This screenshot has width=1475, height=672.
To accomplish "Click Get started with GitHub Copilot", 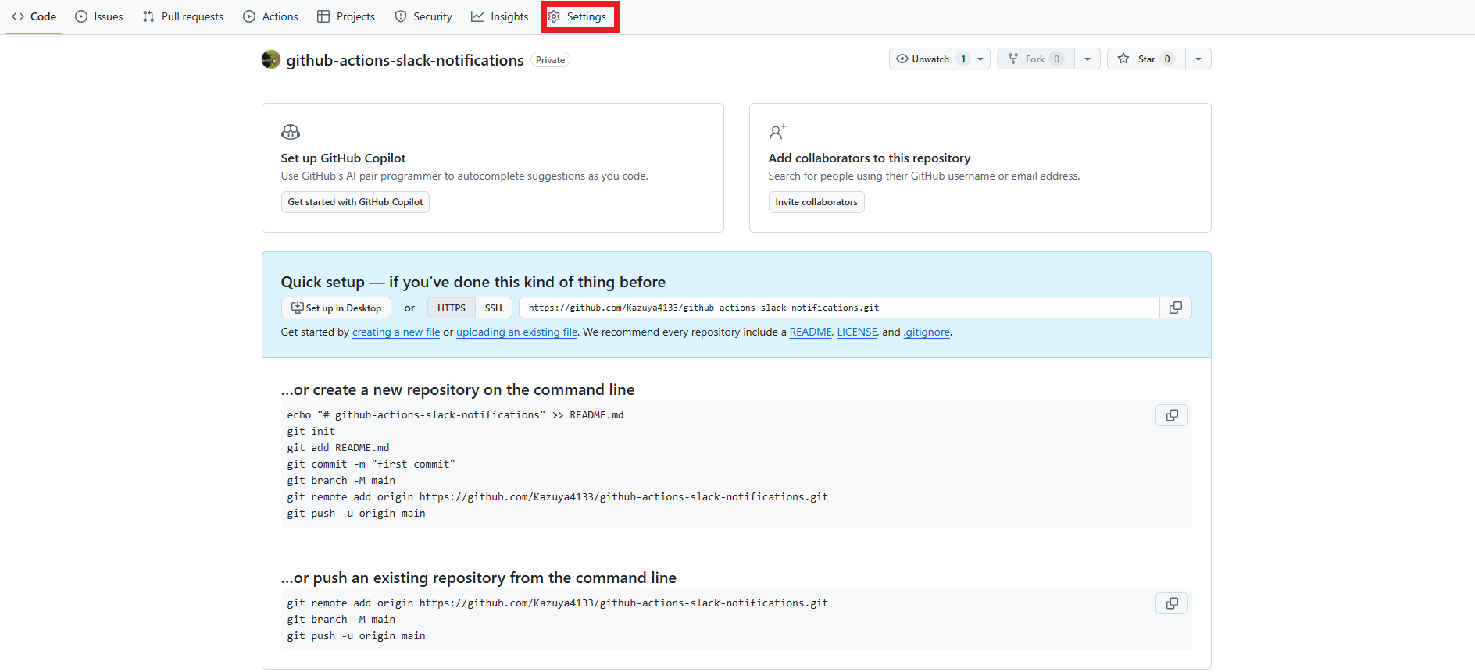I will point(355,202).
